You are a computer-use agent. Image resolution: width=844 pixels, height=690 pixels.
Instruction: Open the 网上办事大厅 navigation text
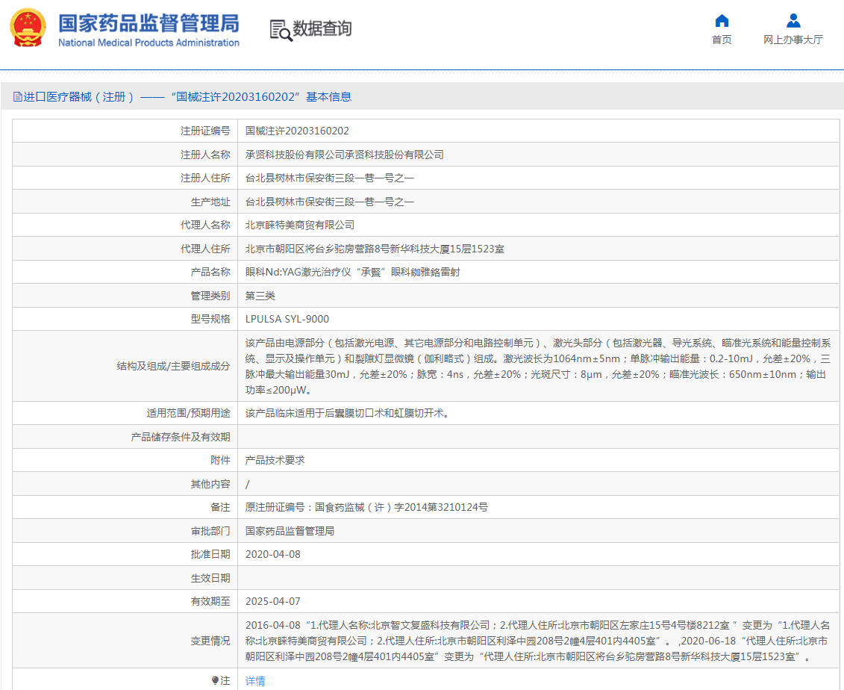click(x=793, y=40)
